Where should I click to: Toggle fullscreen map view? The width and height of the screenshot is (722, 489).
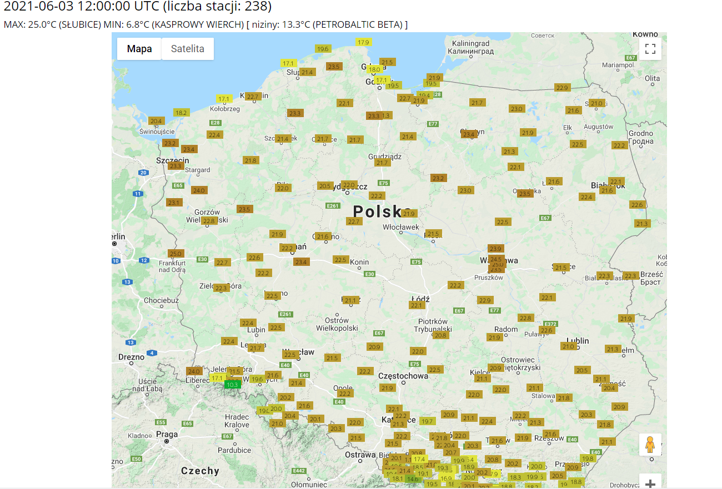tap(650, 49)
